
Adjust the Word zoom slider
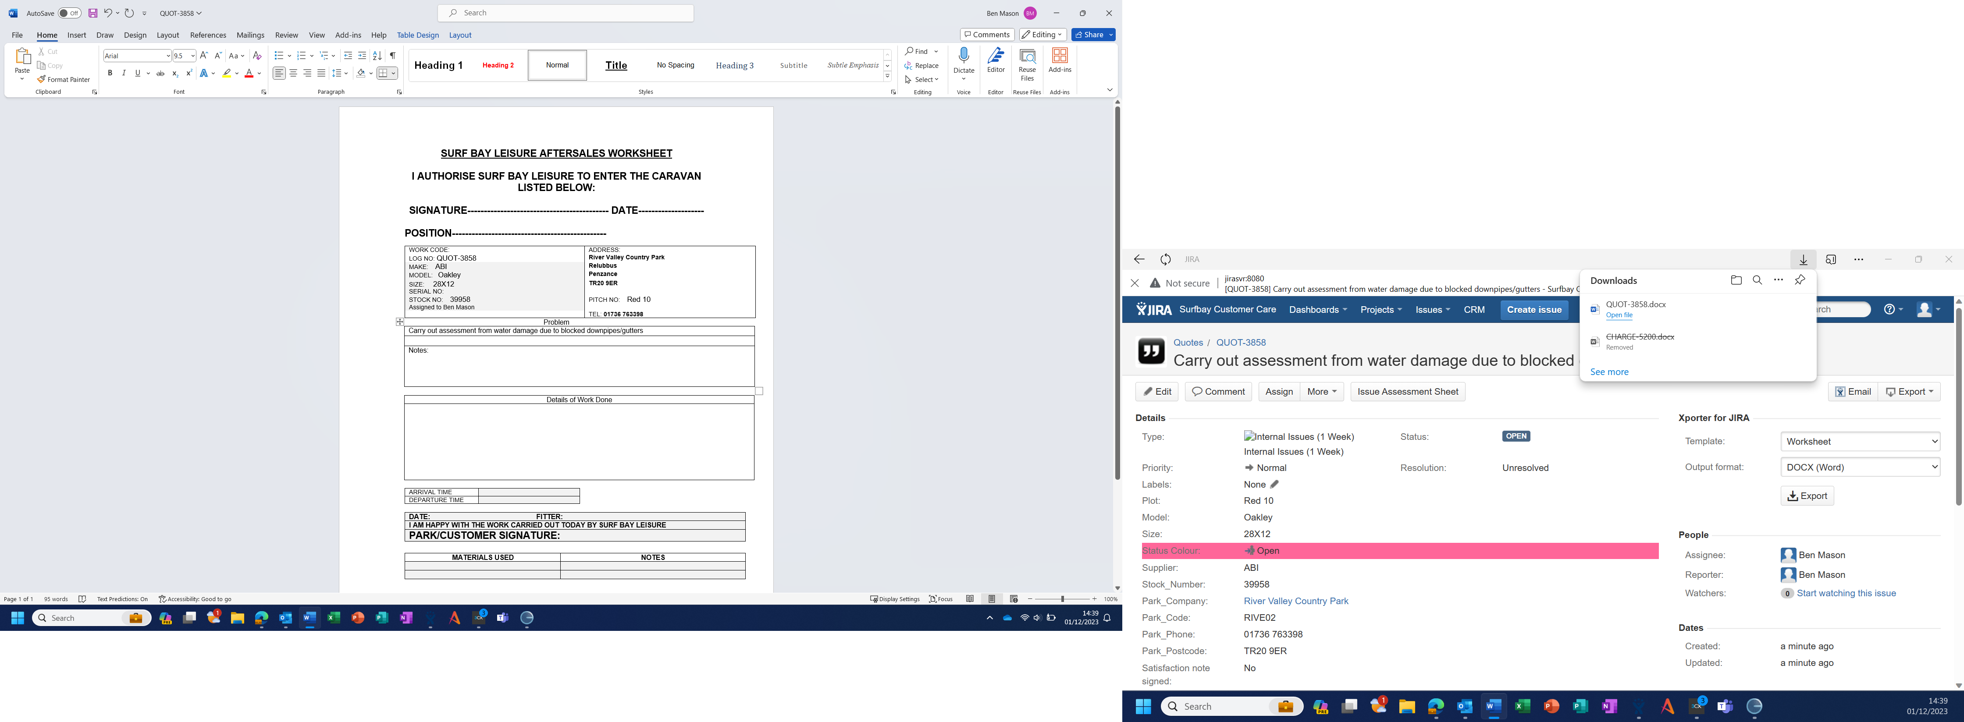click(1062, 599)
